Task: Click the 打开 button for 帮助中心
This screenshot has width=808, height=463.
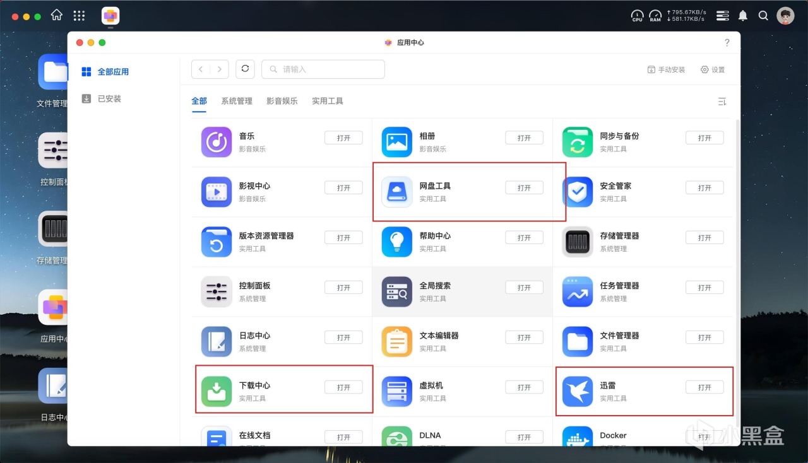Action: tap(524, 238)
